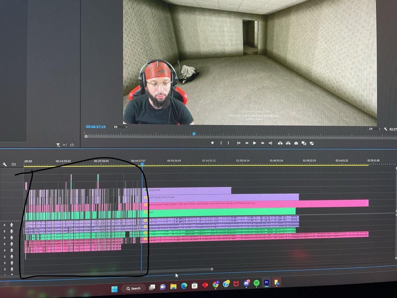
Task: Click the last transport bar icon
Action: [312, 143]
